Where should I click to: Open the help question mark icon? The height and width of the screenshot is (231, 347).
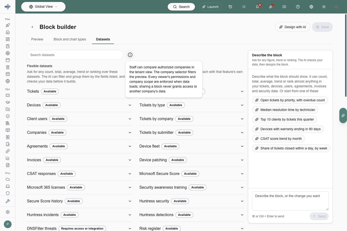[298, 7]
